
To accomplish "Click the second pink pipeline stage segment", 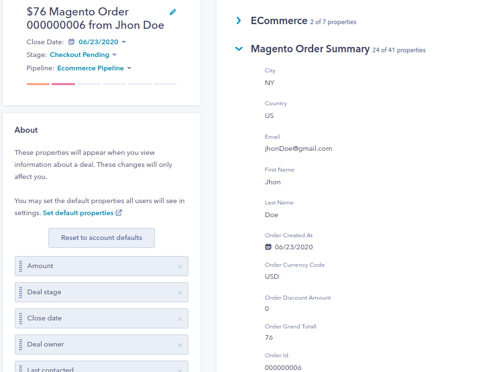I will point(63,84).
